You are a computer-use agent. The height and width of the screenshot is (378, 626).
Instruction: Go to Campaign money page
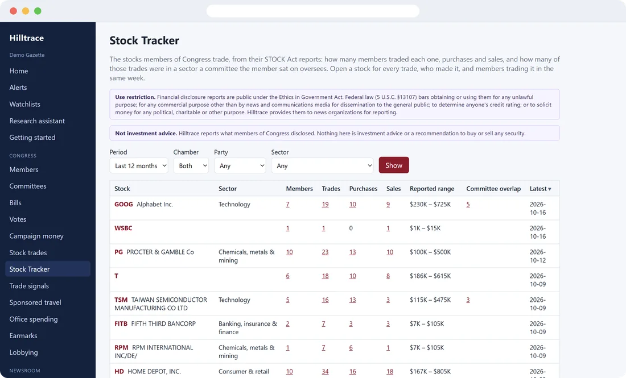pos(36,236)
